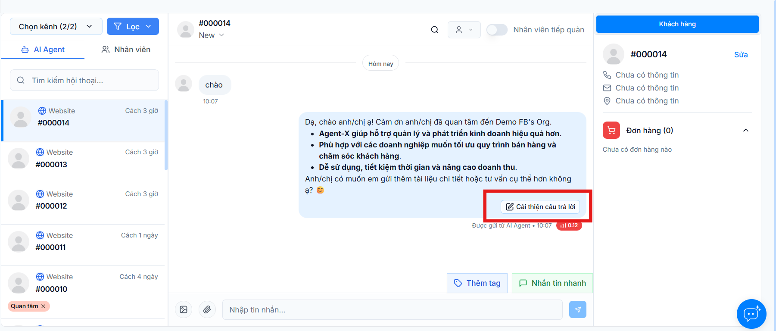Click the Được gửi từ AI Agent text
Viewport: 776px width, 331px height.
[501, 225]
